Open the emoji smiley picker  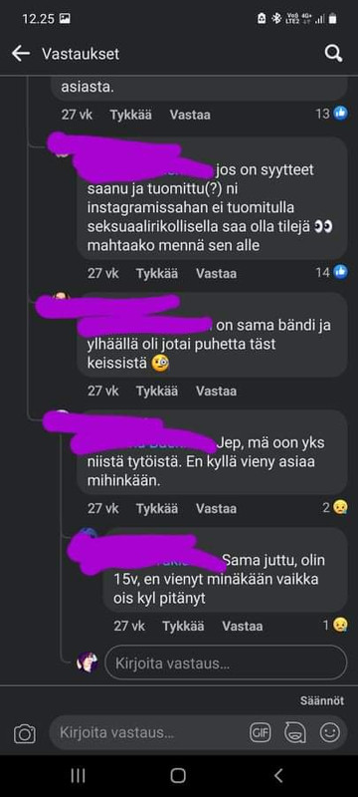tap(329, 733)
